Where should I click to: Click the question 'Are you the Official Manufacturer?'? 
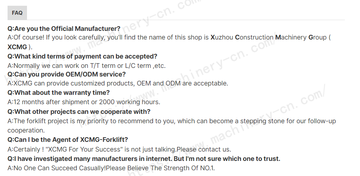tap(64, 29)
